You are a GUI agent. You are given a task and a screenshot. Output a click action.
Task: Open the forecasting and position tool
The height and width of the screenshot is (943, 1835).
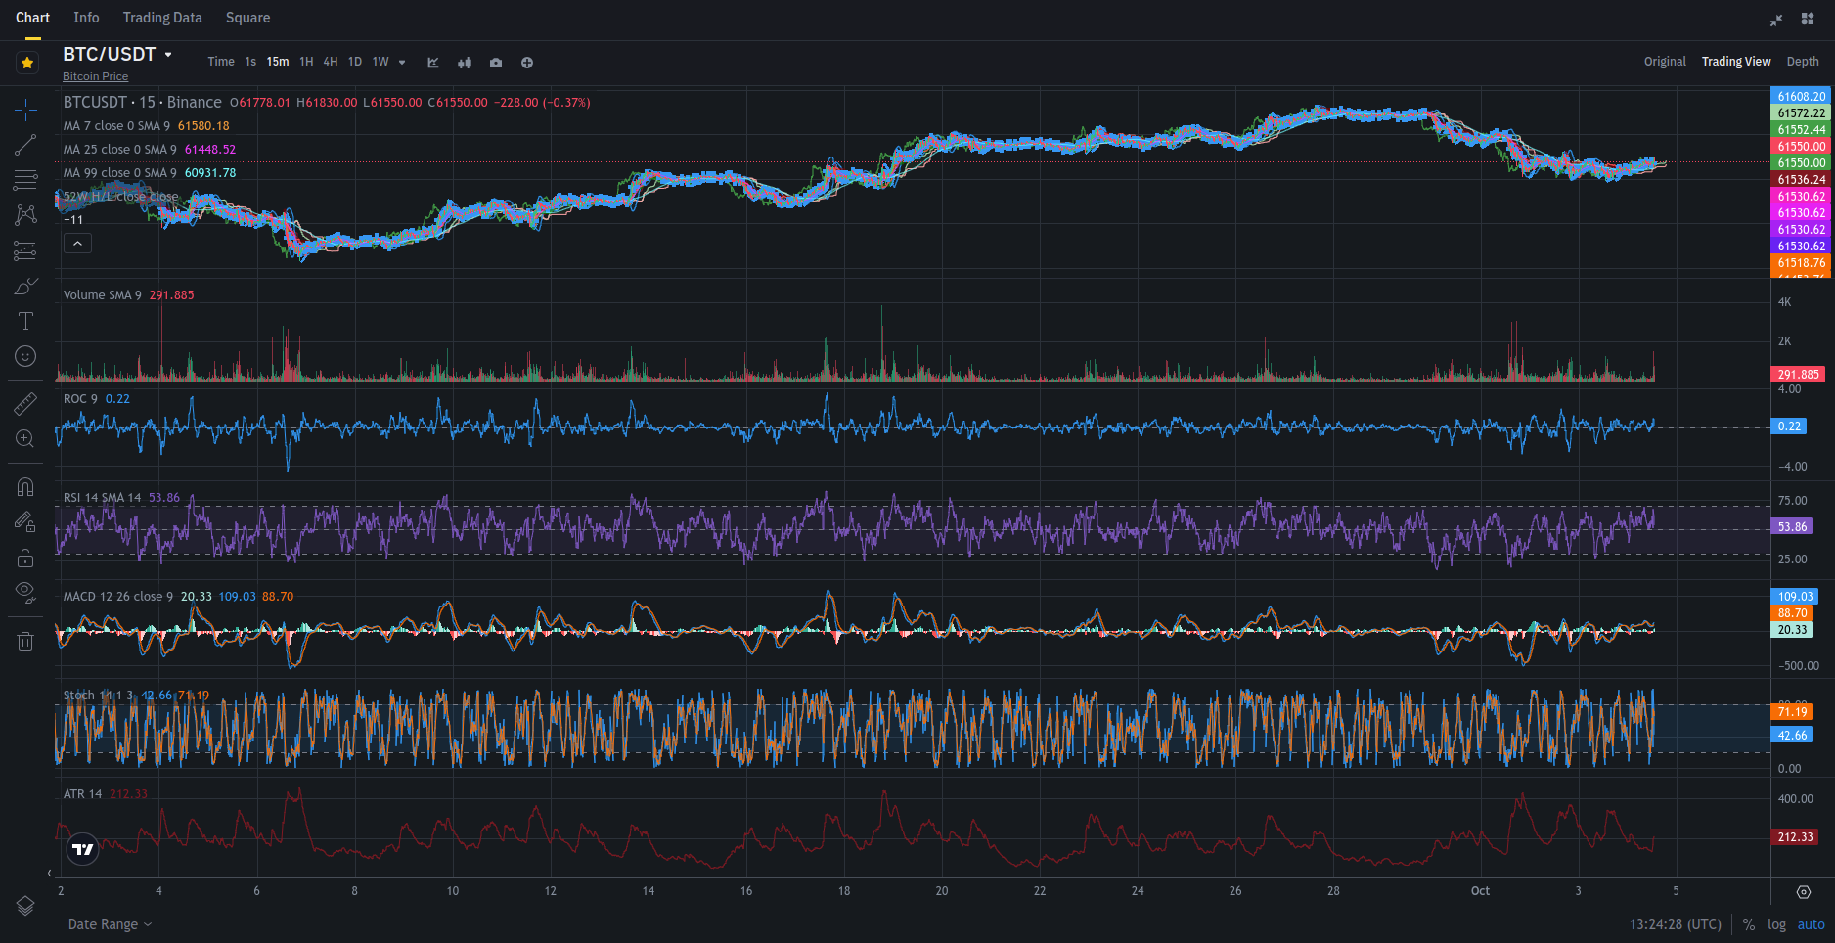click(x=25, y=251)
